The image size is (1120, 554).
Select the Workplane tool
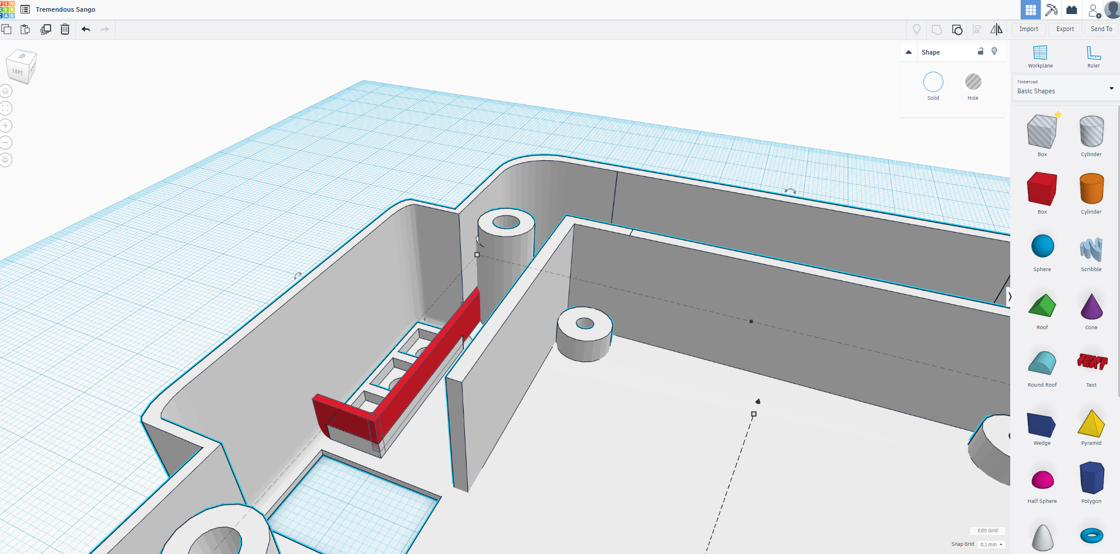click(x=1040, y=56)
